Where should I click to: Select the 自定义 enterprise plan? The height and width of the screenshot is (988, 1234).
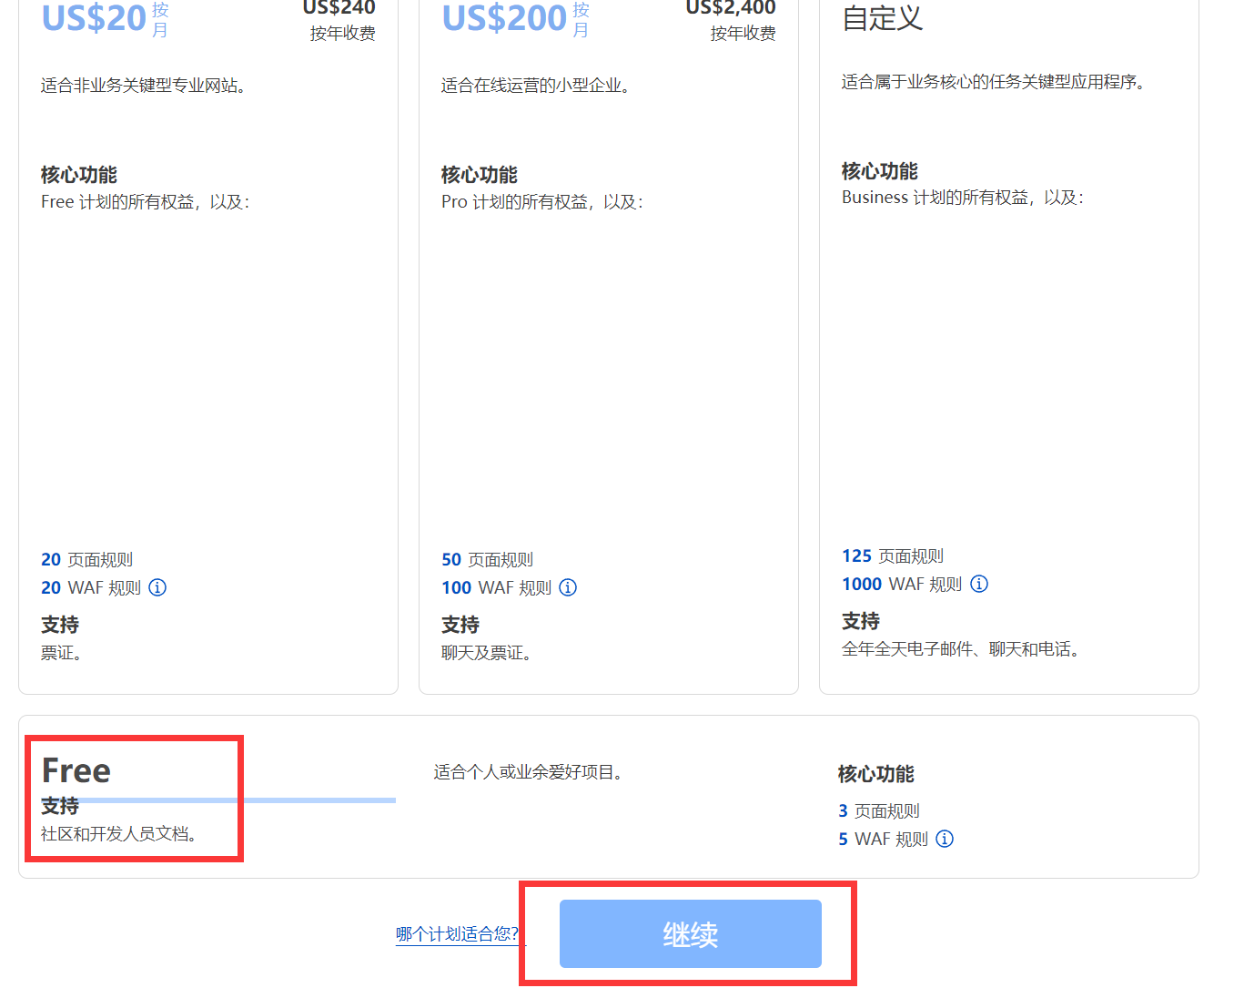[882, 18]
